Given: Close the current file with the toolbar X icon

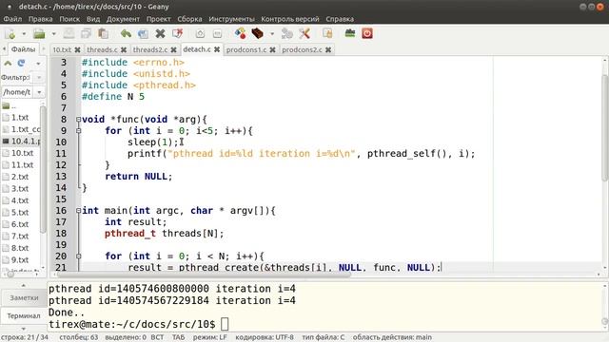Looking at the screenshot, I should pyautogui.click(x=160, y=34).
